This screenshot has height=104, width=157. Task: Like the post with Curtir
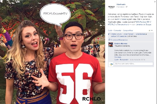(x=110, y=30)
